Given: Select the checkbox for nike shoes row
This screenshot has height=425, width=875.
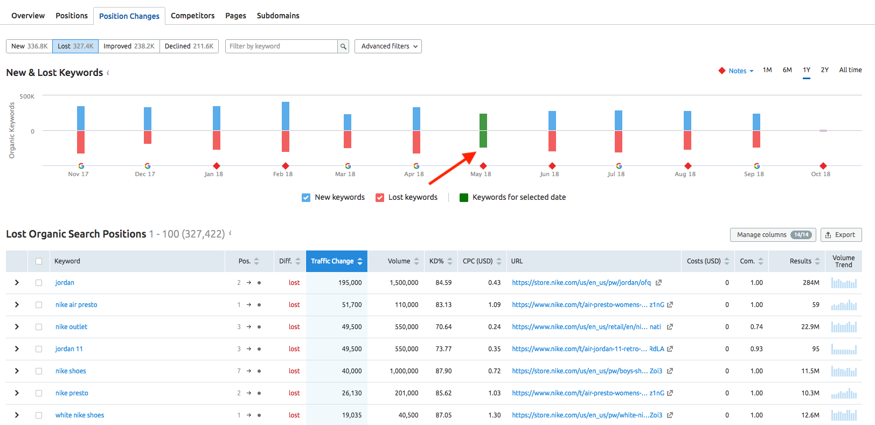Looking at the screenshot, I should [39, 371].
